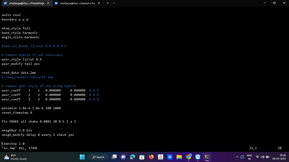Open Task View from the taskbar
This screenshot has height=162, width=289.
pos(114,157)
